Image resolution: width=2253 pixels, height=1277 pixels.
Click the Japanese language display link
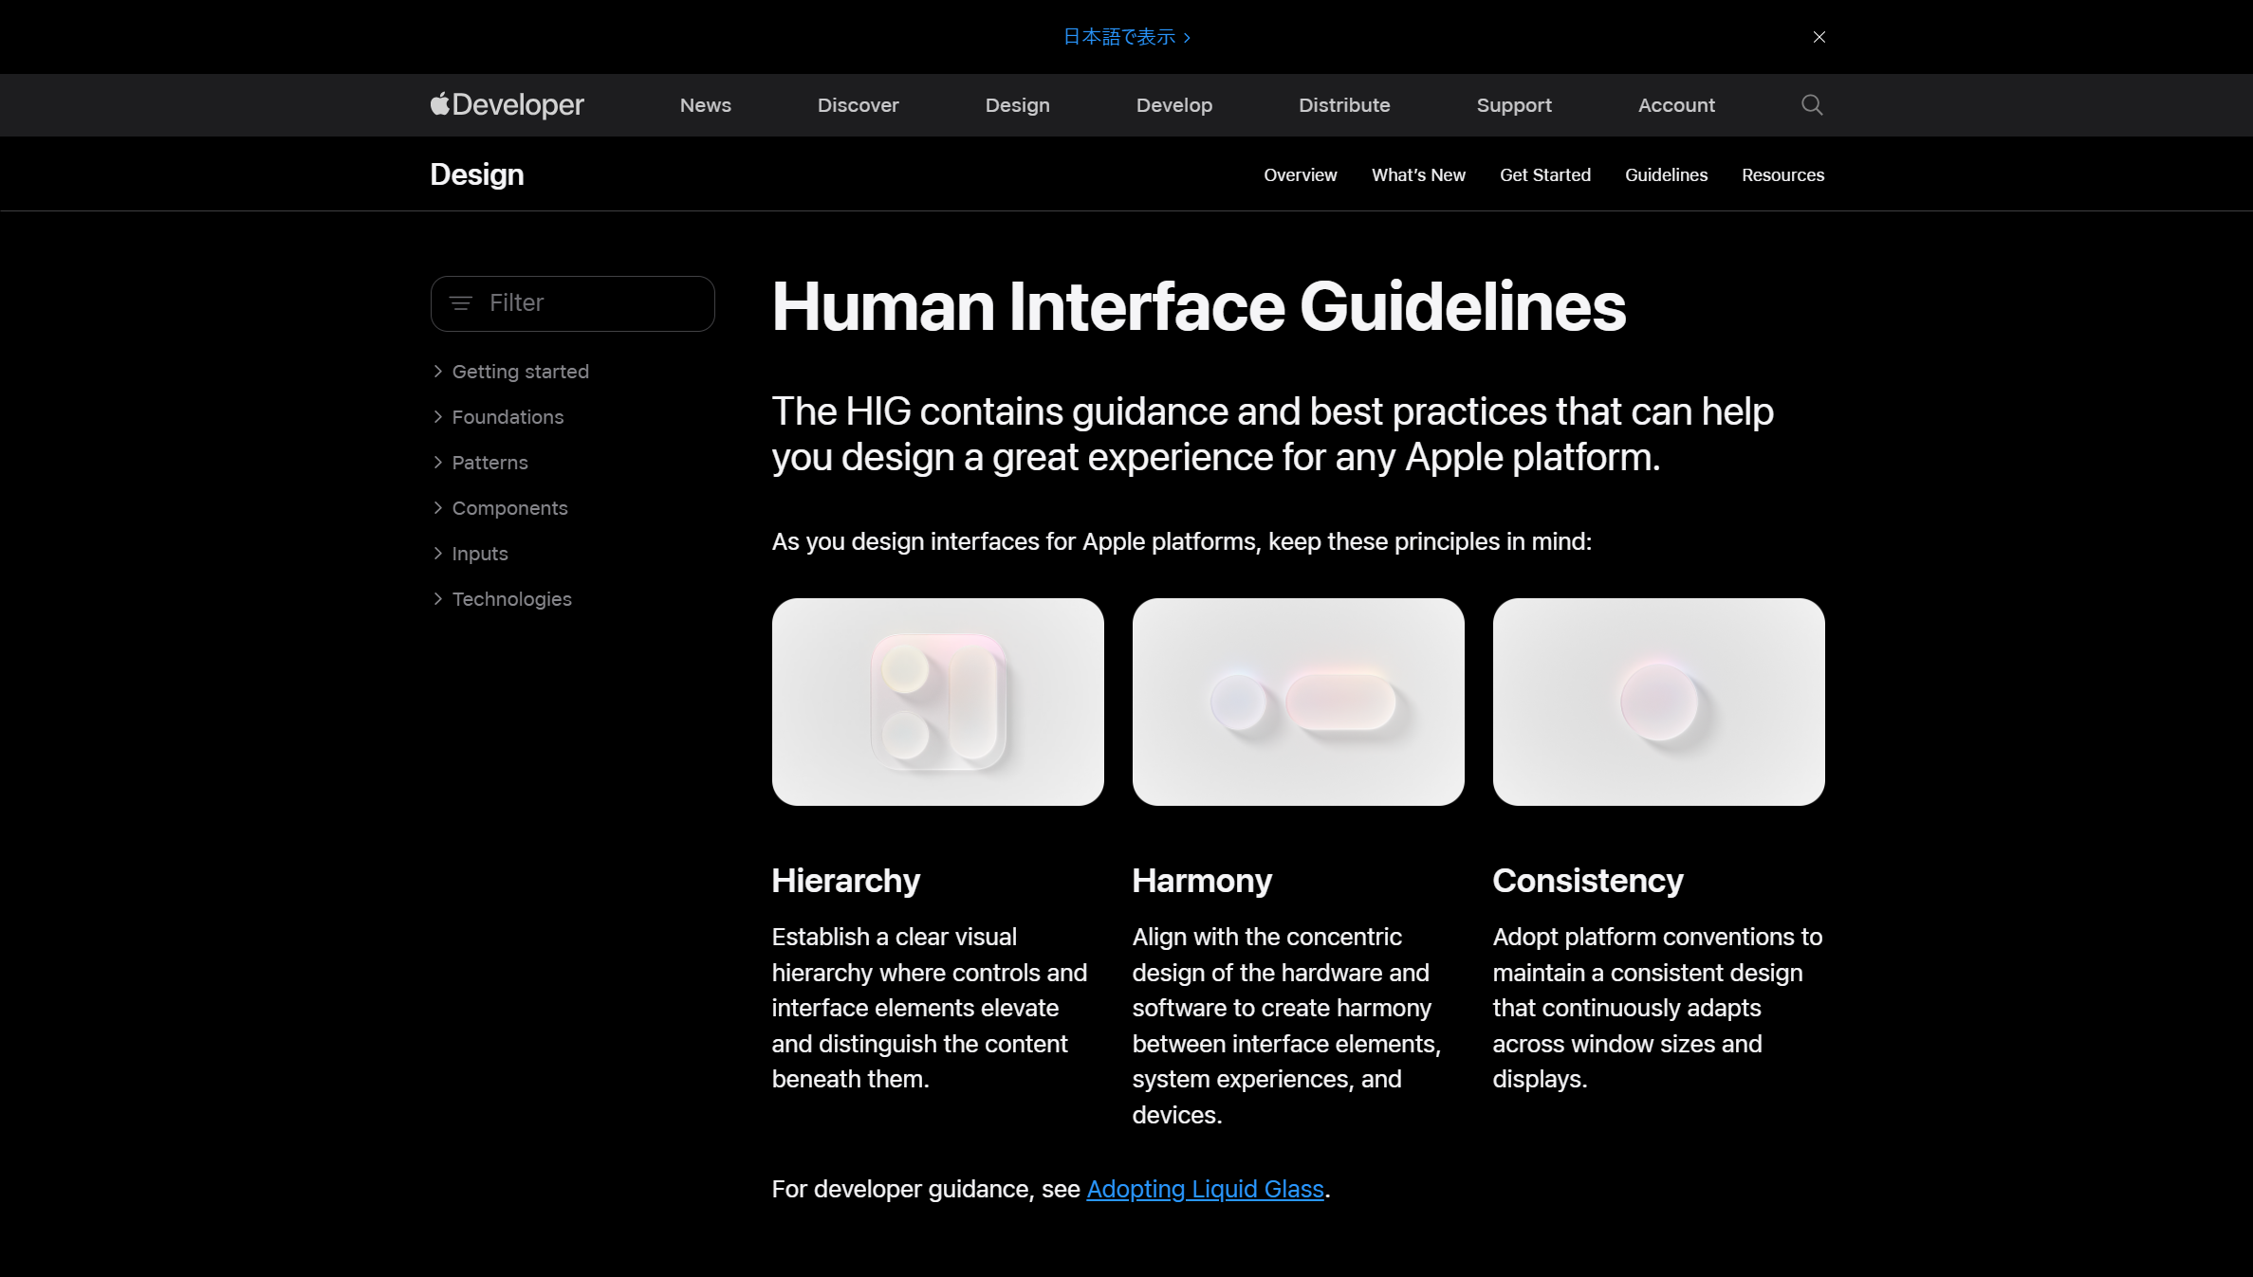(1125, 37)
